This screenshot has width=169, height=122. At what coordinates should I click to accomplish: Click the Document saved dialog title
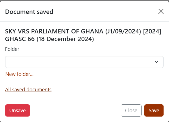pyautogui.click(x=29, y=12)
